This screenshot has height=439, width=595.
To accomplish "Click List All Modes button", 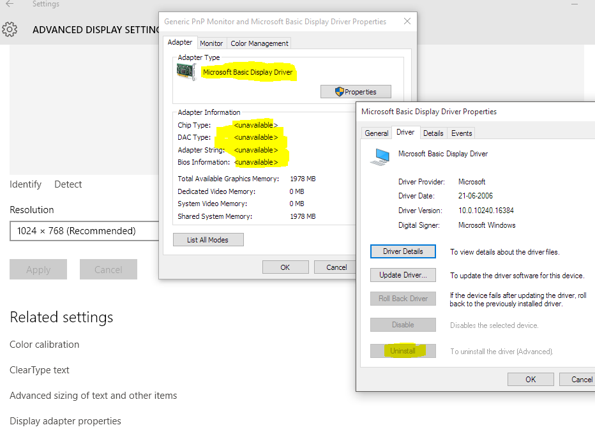I will (208, 240).
